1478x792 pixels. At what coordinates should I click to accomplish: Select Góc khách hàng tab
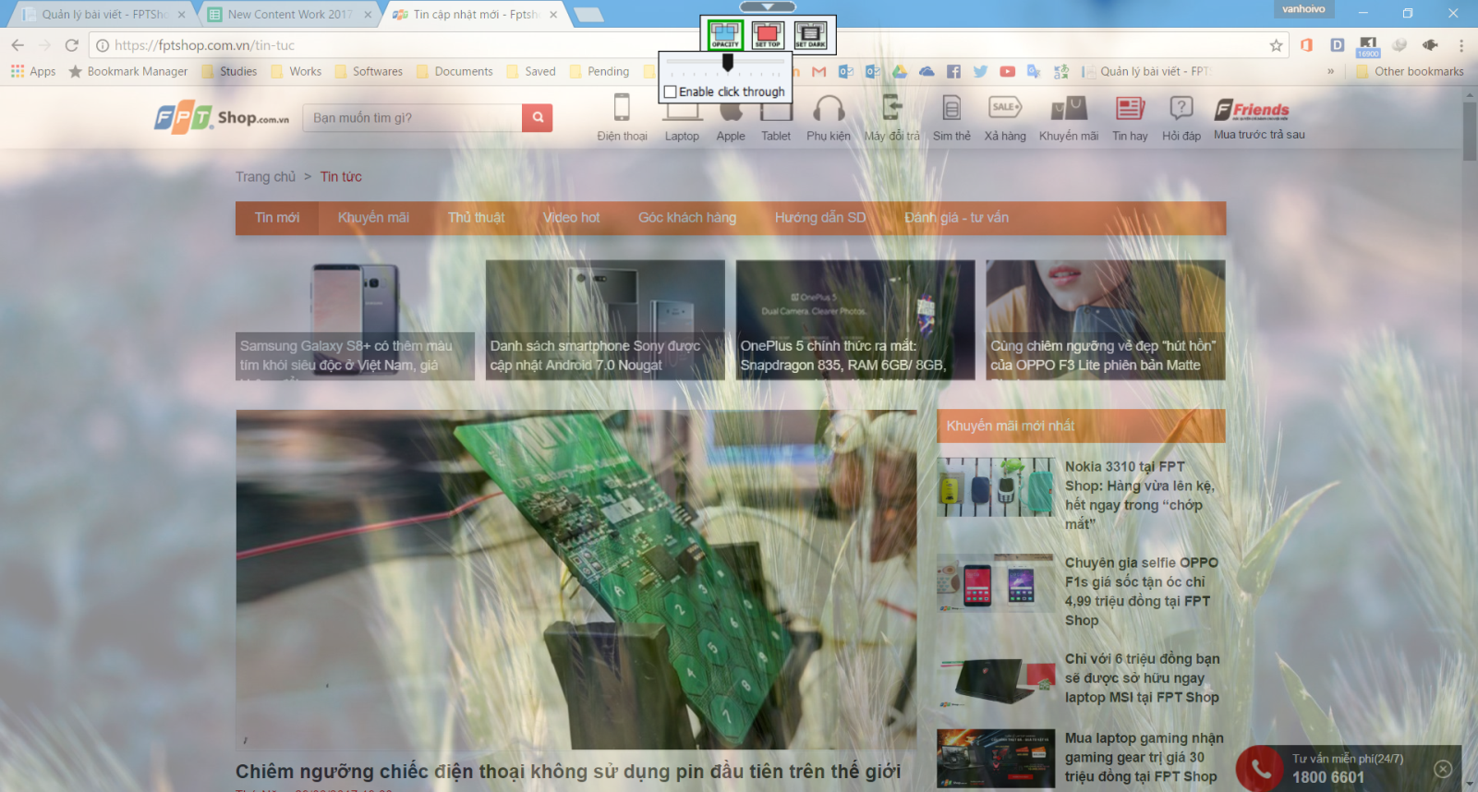[x=687, y=218]
